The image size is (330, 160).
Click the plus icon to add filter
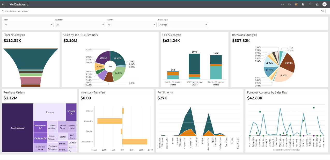click(x=3, y=11)
